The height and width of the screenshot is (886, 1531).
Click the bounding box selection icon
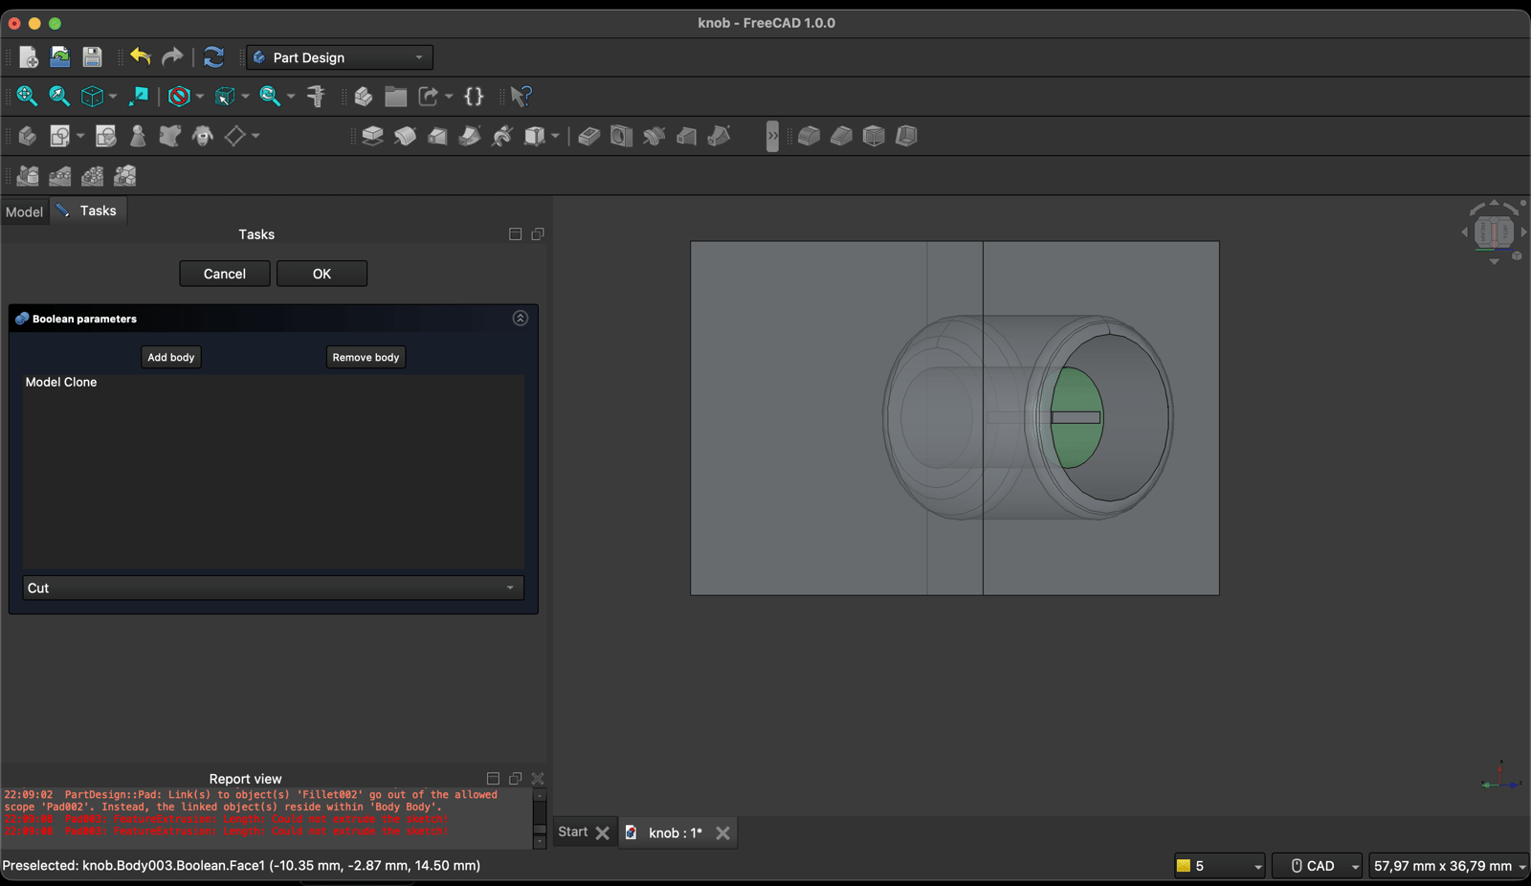click(x=225, y=96)
